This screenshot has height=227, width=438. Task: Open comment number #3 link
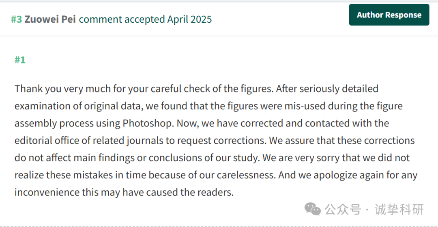coord(16,19)
